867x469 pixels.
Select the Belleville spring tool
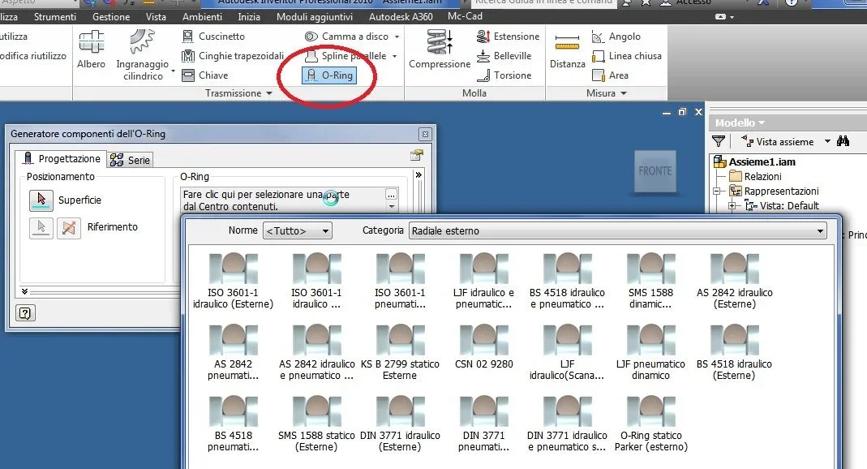pyautogui.click(x=504, y=56)
